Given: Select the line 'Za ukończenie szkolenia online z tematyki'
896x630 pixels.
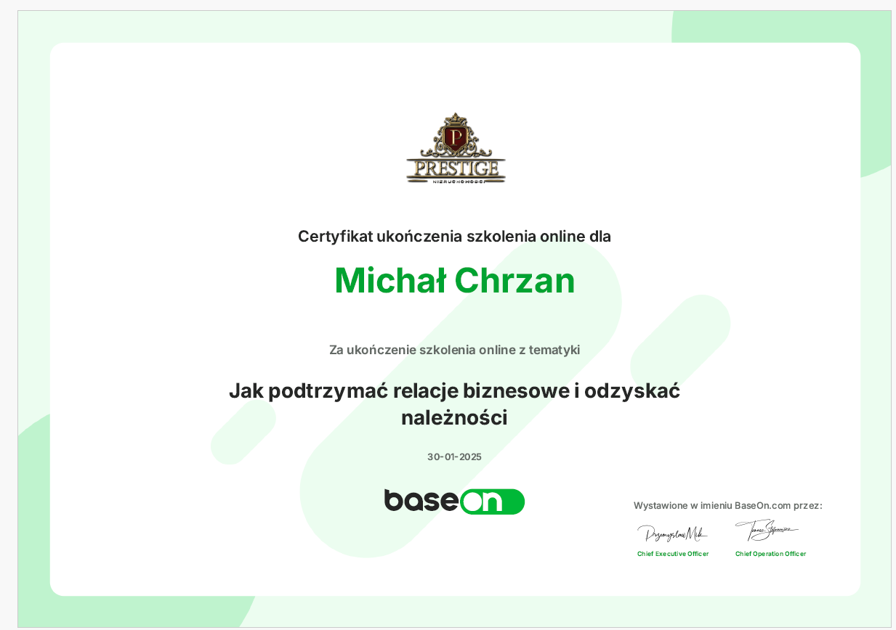Looking at the screenshot, I should [454, 350].
